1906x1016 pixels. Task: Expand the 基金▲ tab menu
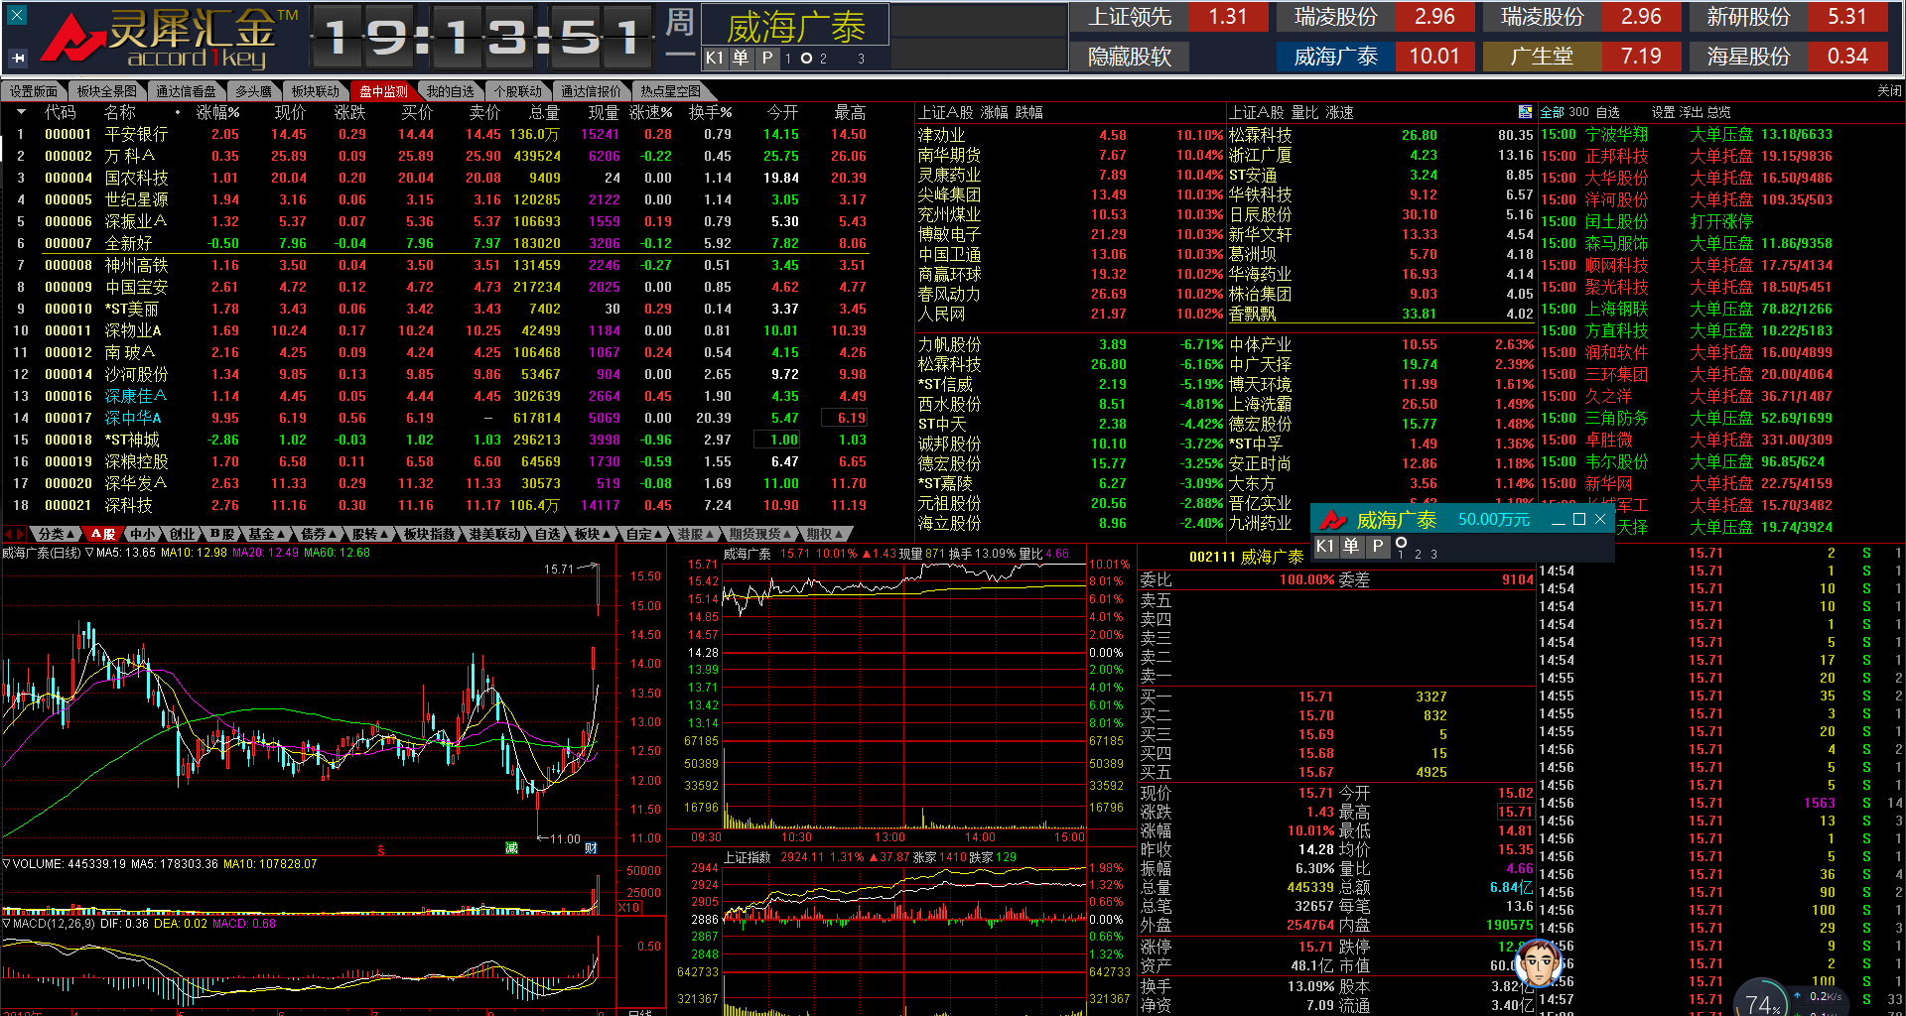click(x=266, y=534)
